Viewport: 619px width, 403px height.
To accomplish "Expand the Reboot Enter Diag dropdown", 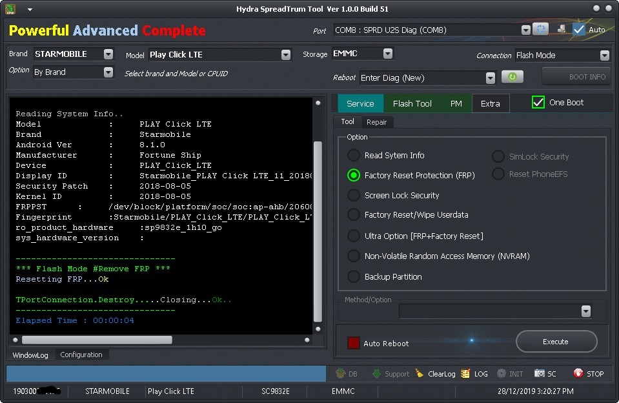I will coord(491,78).
